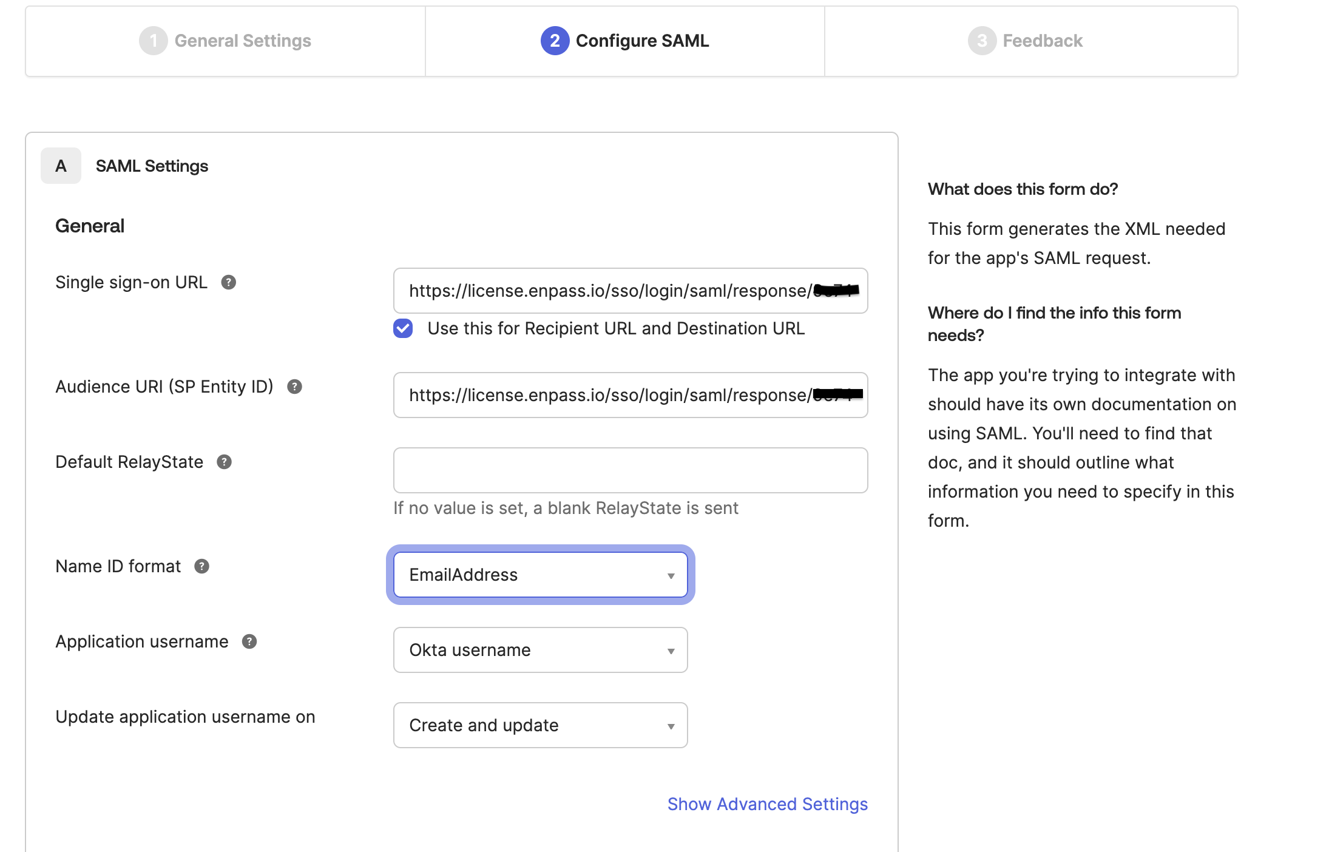View help for Default RelayState
The image size is (1329, 852).
[x=225, y=462]
